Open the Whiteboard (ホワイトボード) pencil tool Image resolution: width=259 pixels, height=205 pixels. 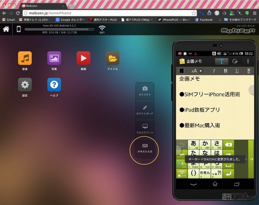[x=145, y=110]
